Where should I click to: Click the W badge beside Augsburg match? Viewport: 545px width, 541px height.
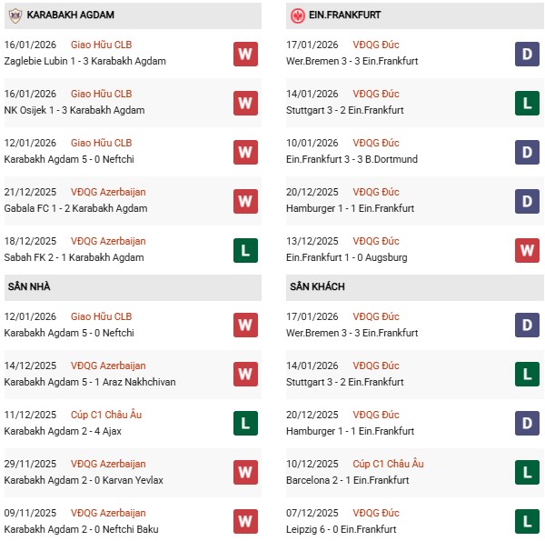click(x=526, y=250)
